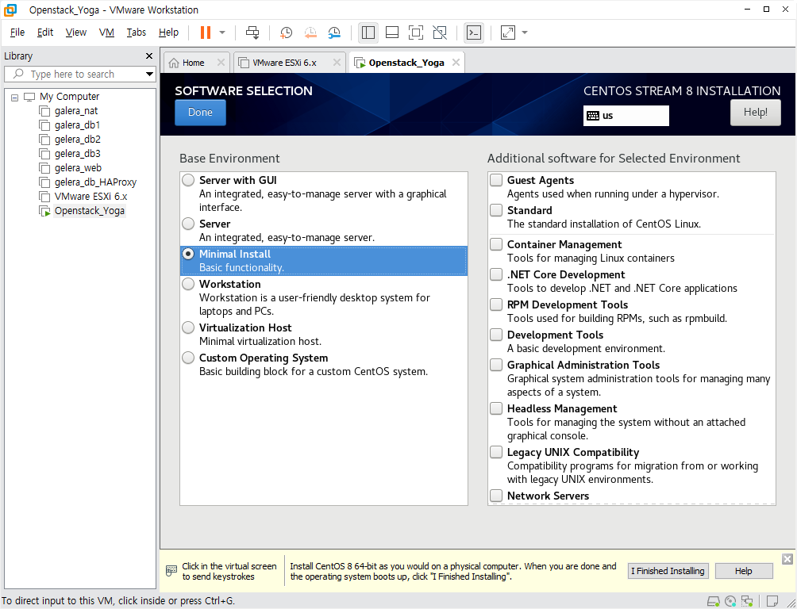This screenshot has height=609, width=797.
Task: Click hard disk status bar icon
Action: [x=713, y=601]
